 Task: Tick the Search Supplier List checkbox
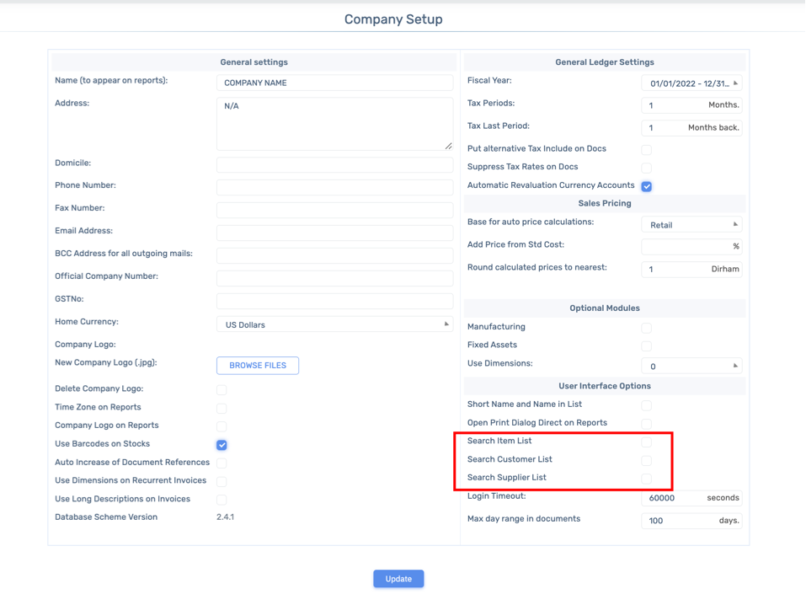(x=647, y=479)
